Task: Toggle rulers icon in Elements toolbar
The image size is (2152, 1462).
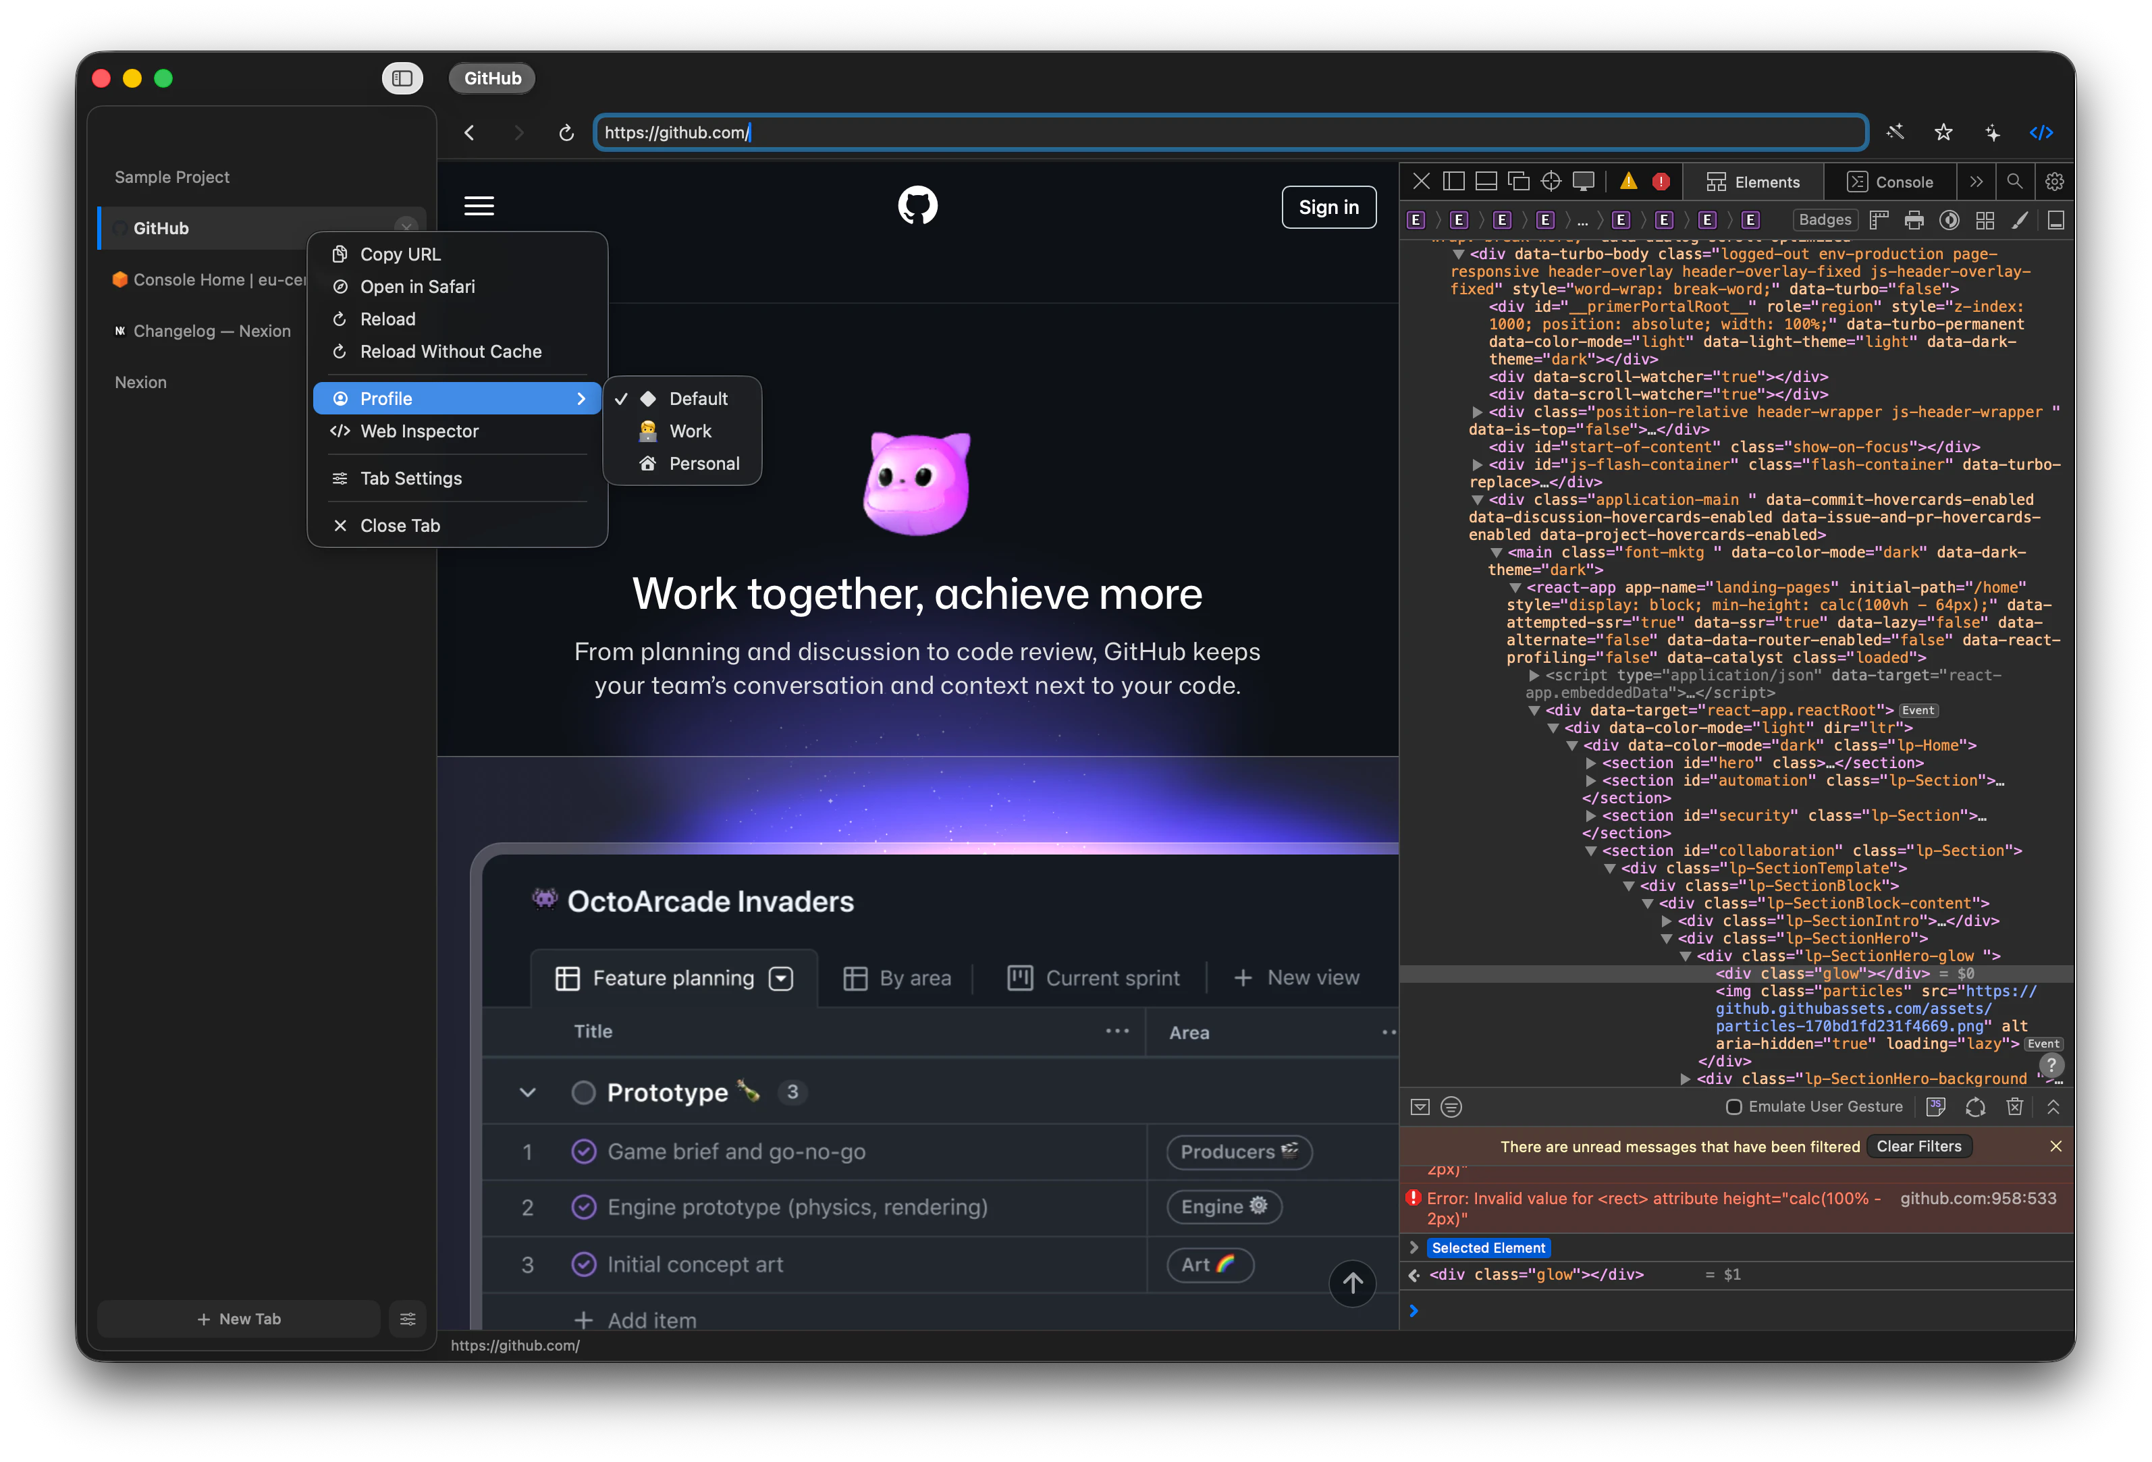Action: pyautogui.click(x=1879, y=220)
